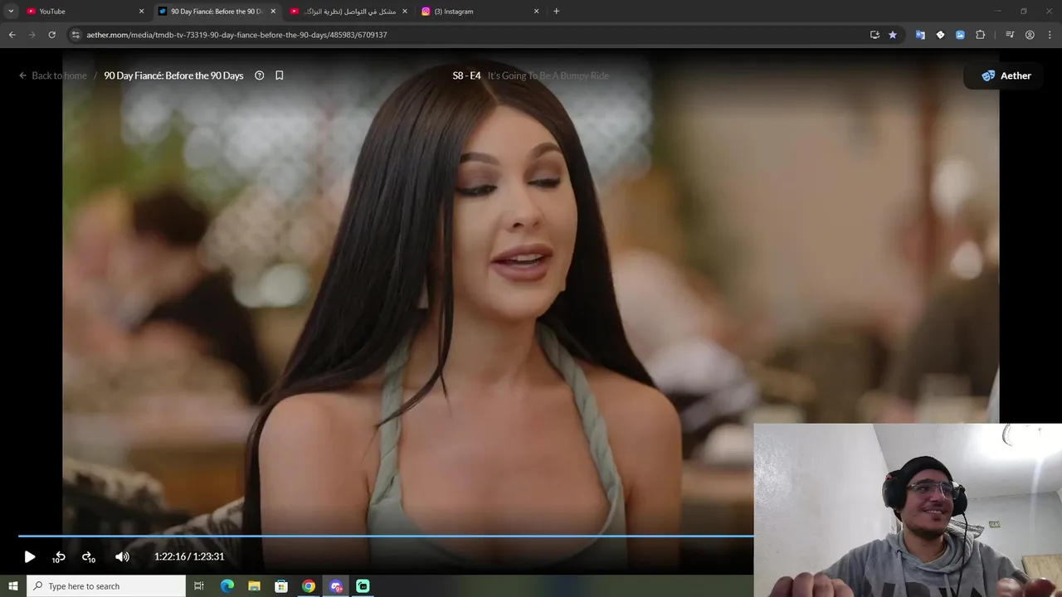The width and height of the screenshot is (1062, 597).
Task: Click the Type here to search box
Action: tap(106, 586)
